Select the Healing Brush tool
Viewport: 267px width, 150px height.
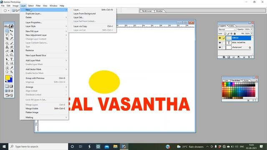point(7,43)
